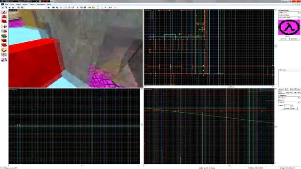The width and height of the screenshot is (301, 169).
Task: Expand the Categories dropdown
Action: pos(299,98)
